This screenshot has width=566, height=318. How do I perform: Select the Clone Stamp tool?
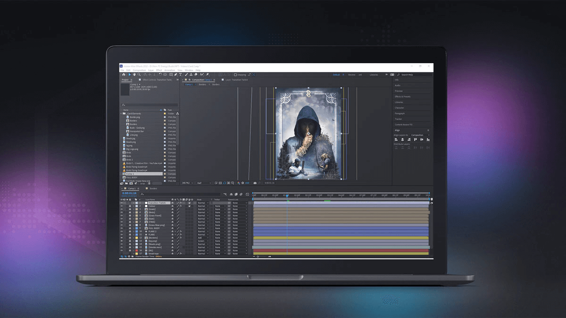(191, 74)
